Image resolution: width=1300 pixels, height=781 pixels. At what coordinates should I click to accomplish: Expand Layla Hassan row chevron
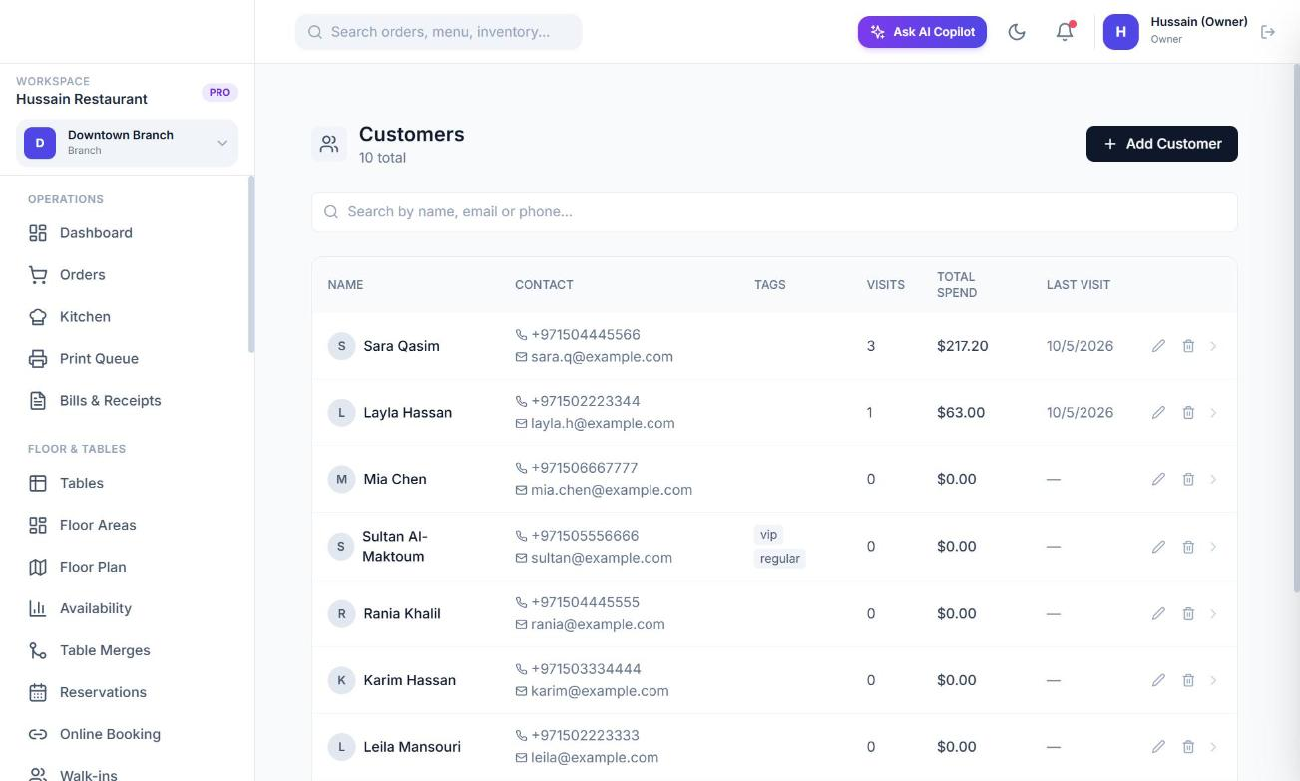[1213, 413]
